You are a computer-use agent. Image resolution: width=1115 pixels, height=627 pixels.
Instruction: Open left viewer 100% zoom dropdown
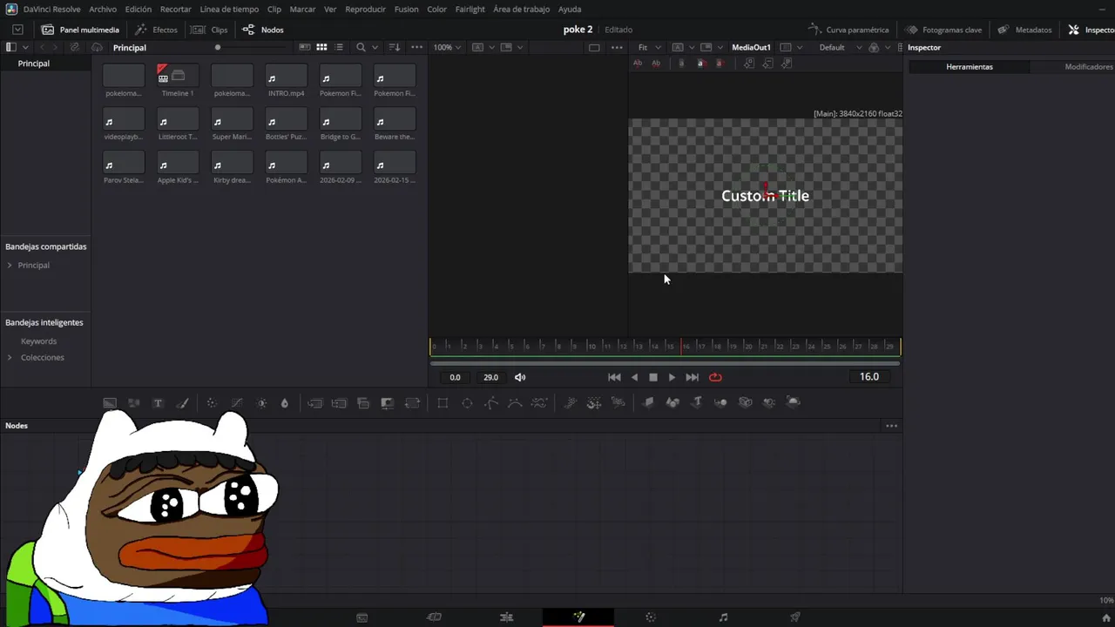coord(449,47)
